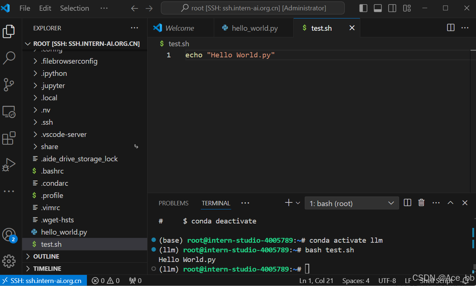This screenshot has height=286, width=476.
Task: Expand the .ssh folder
Action: point(85,122)
